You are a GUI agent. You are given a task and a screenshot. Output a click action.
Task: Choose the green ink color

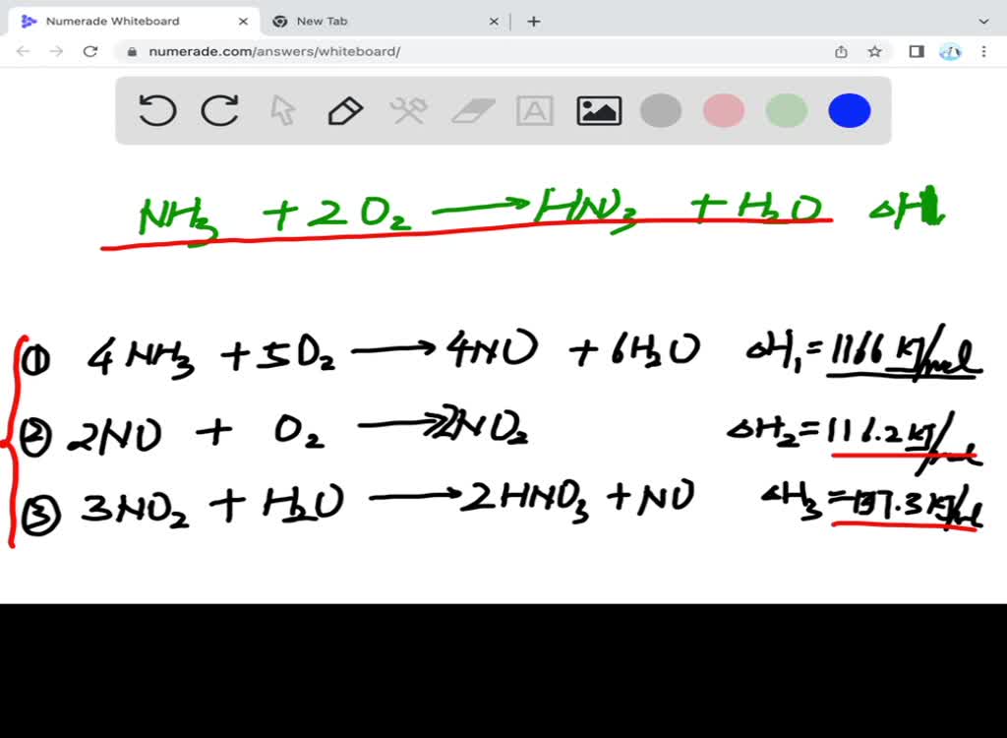point(786,110)
